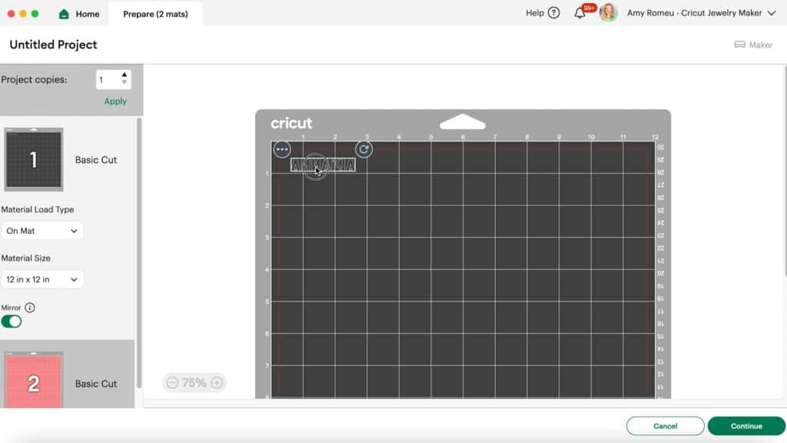The image size is (787, 443).
Task: Click the user profile avatar
Action: [608, 13]
